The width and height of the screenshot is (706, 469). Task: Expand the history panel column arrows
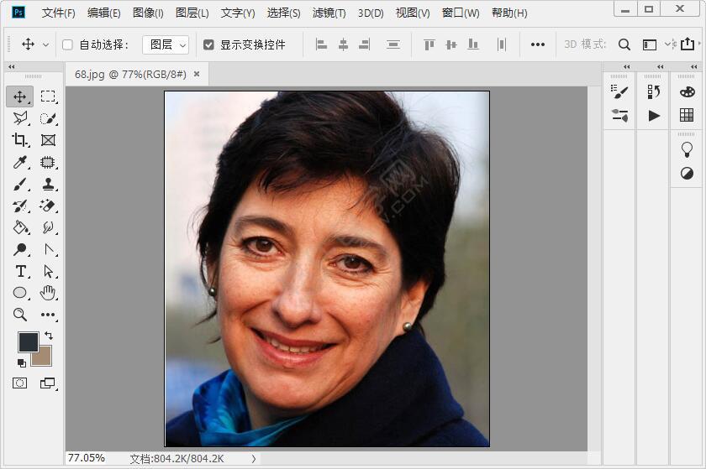[x=660, y=66]
